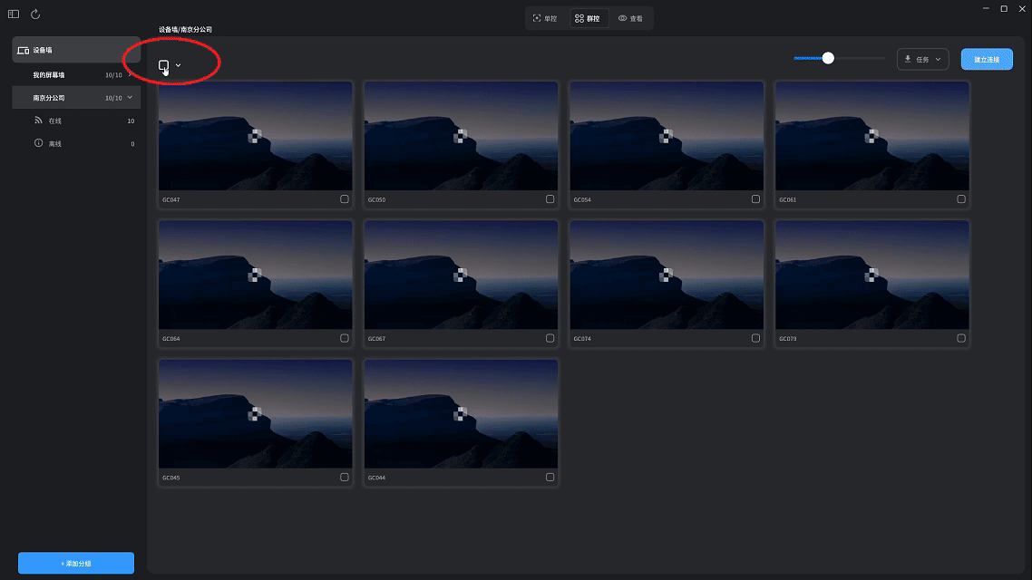Image resolution: width=1032 pixels, height=580 pixels.
Task: Click the download icon in 任务 button
Action: [x=908, y=59]
